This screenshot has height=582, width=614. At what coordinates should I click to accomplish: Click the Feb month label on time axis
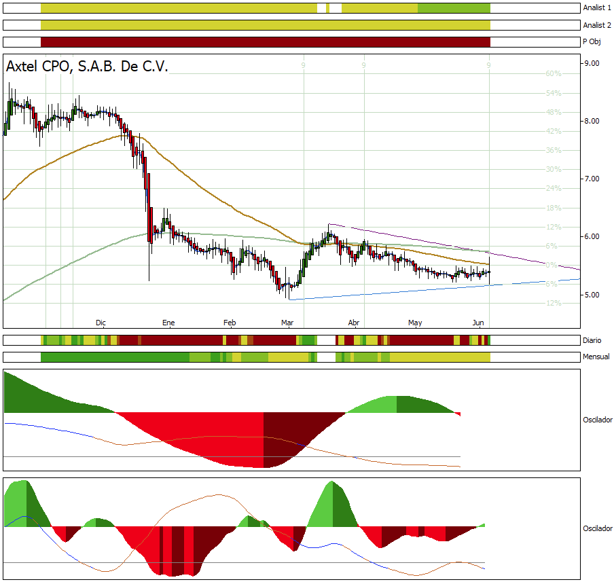[x=230, y=323]
